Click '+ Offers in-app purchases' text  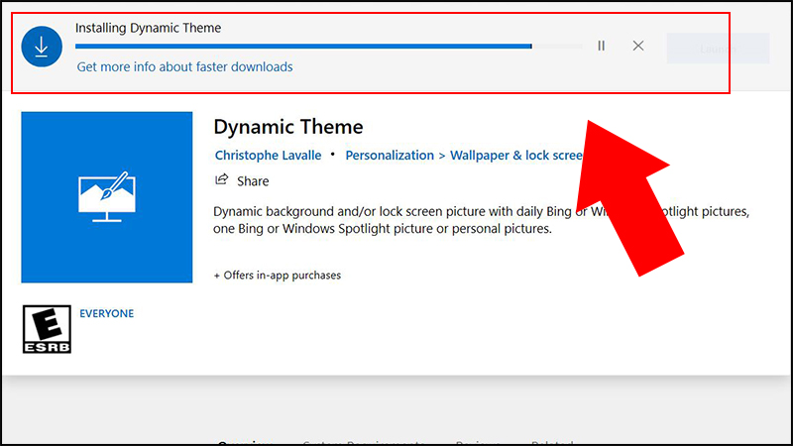pos(278,276)
